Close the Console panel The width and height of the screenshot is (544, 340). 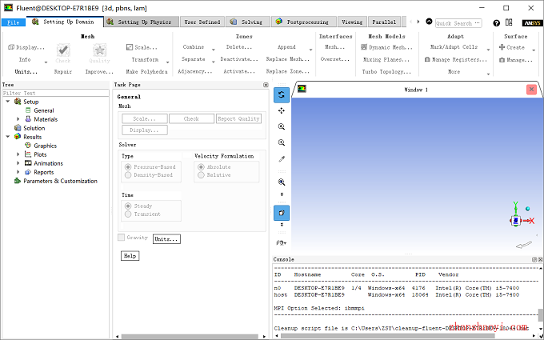pyautogui.click(x=540, y=259)
